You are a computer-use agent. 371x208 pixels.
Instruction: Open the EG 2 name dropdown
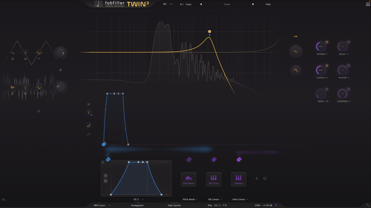coord(138,199)
